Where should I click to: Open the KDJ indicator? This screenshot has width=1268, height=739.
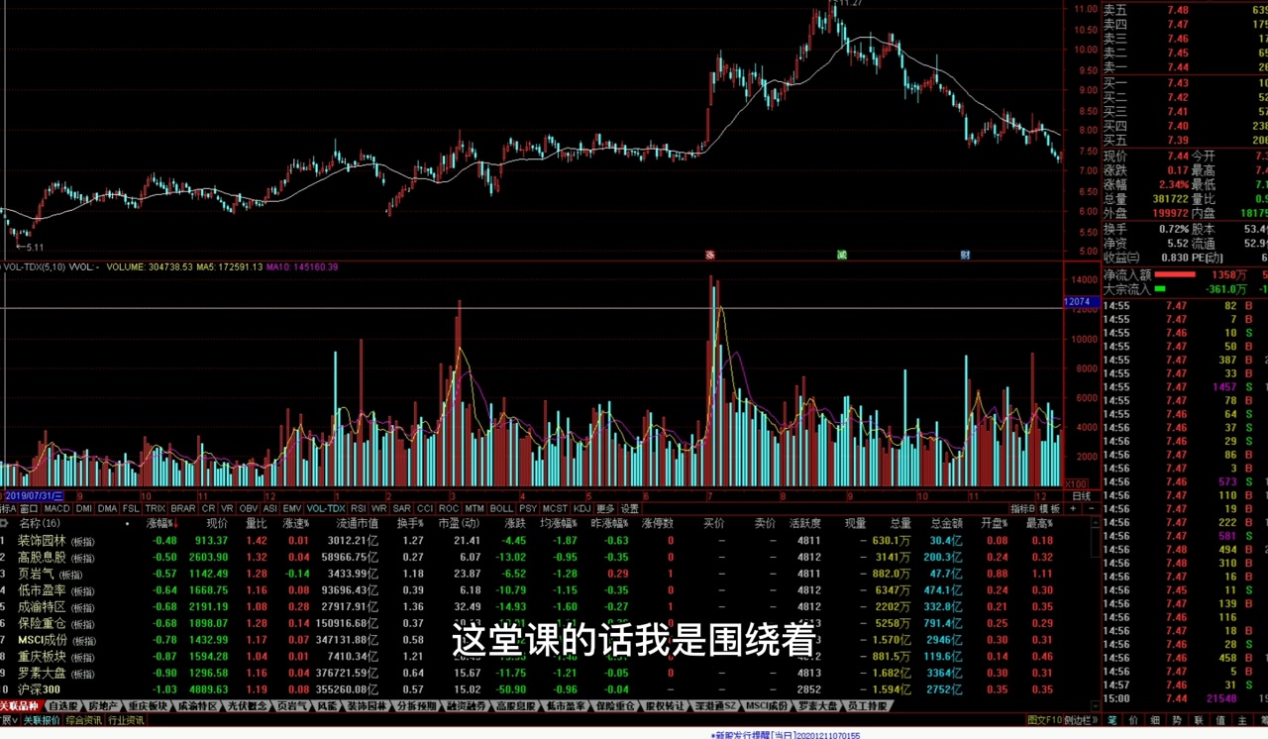tap(581, 508)
